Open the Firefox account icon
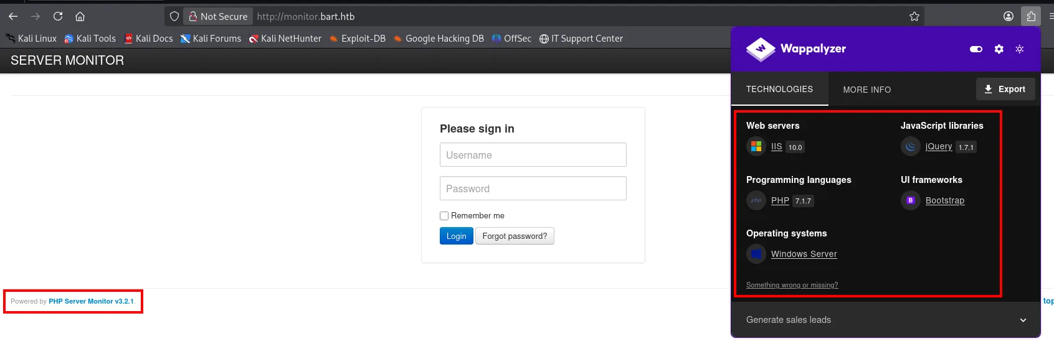The image size is (1054, 359). [x=1009, y=16]
